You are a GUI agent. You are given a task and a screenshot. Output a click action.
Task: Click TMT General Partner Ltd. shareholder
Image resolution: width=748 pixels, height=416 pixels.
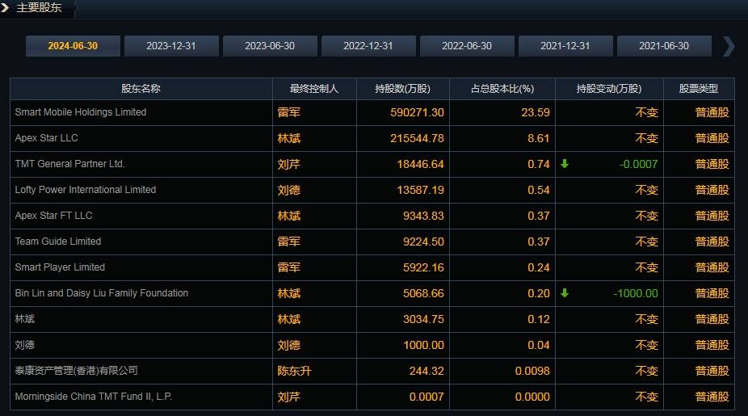pos(69,164)
